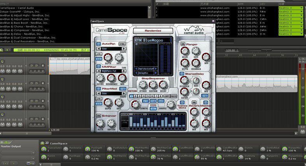Toggle the VOL steps button

click(153, 109)
